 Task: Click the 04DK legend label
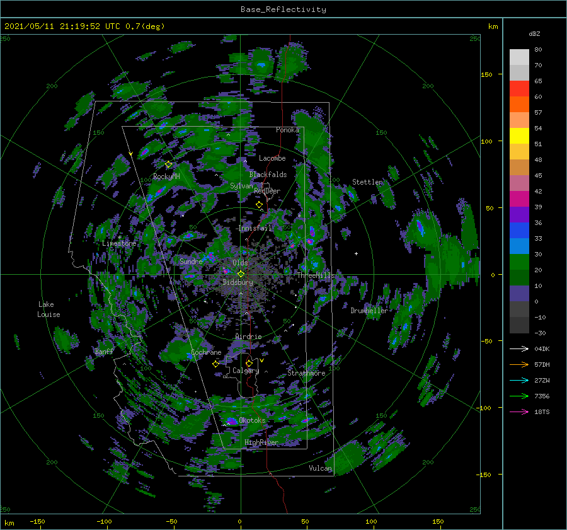(542, 349)
